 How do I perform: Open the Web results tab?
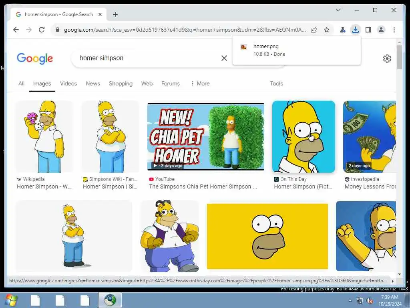click(147, 83)
